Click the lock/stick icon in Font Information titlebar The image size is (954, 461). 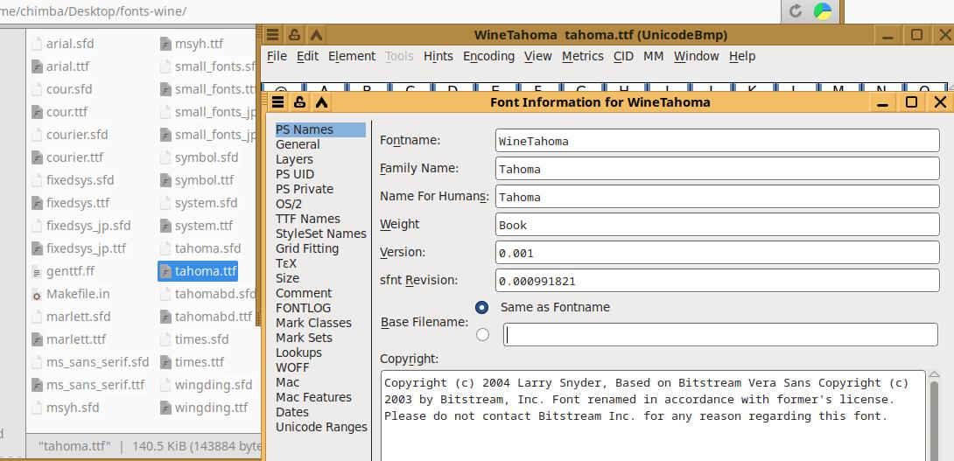pos(299,102)
